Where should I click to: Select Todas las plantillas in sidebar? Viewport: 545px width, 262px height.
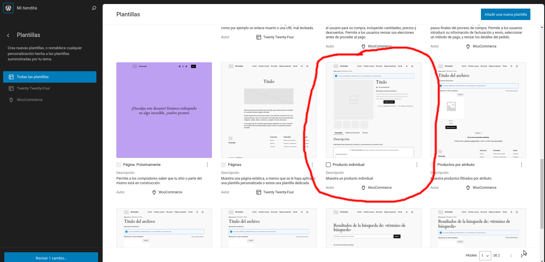coord(50,77)
